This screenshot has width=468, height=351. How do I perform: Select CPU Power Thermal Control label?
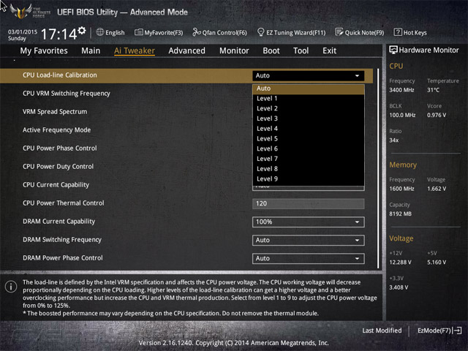[x=64, y=203]
